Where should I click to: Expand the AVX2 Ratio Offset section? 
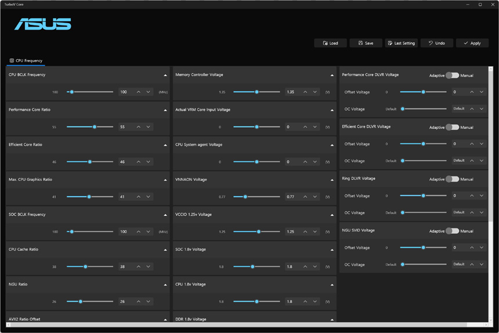165,320
